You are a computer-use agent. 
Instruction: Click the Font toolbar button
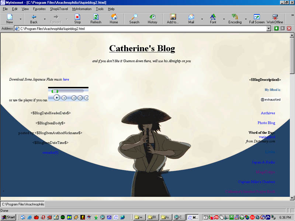[x=213, y=19]
